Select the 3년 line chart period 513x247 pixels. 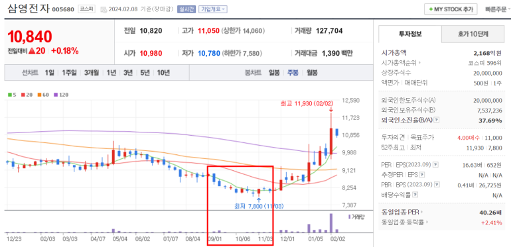pyautogui.click(x=128, y=72)
